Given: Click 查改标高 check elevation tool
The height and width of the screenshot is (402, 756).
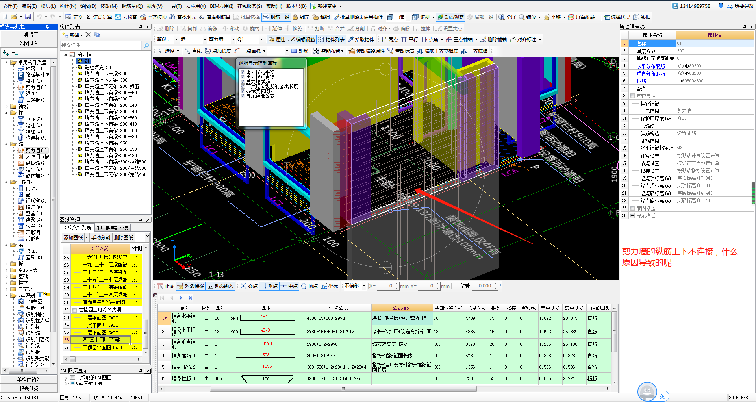Looking at the screenshot, I should point(401,51).
